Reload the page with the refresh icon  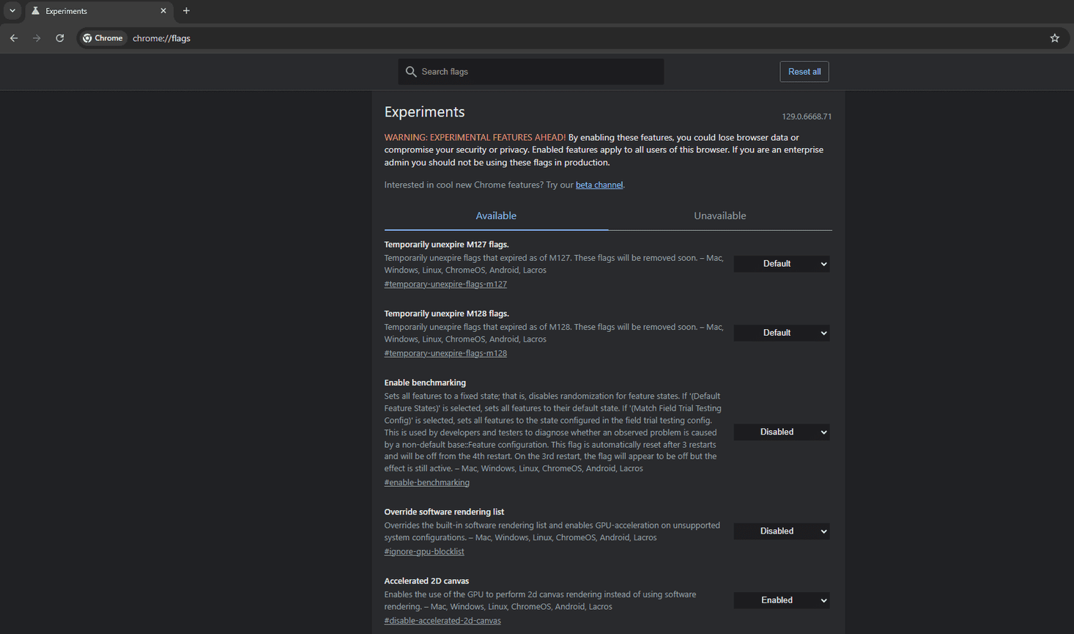[x=59, y=37]
